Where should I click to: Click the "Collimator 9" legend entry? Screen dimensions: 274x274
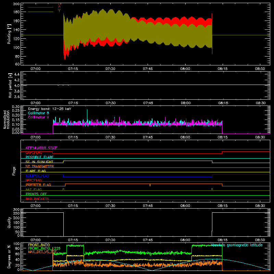point(38,117)
